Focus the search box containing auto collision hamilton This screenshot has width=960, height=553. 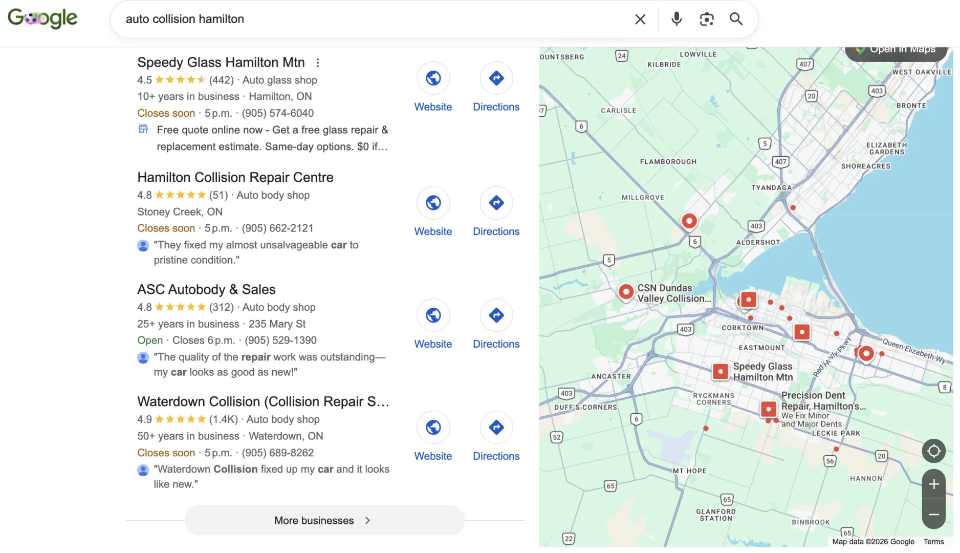[374, 19]
